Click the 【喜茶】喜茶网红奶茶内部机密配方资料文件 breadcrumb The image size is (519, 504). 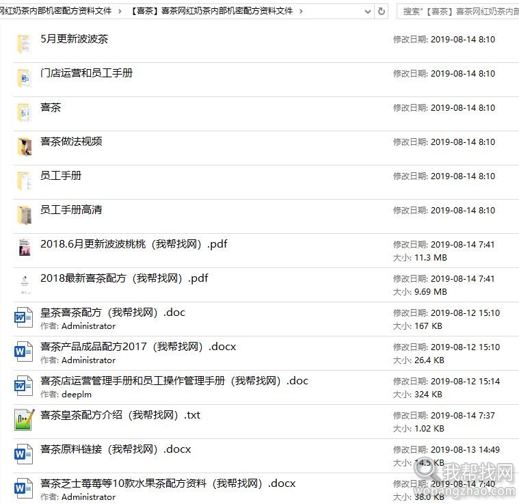coord(211,11)
